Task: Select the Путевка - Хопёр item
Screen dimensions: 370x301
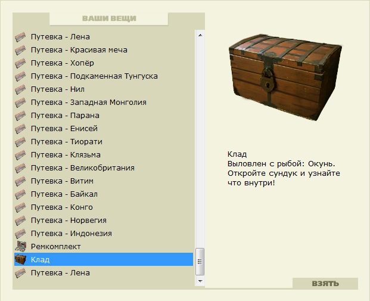Action: click(104, 63)
